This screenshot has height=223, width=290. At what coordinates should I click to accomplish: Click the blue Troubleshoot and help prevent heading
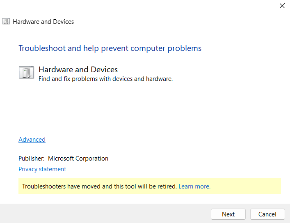[110, 48]
